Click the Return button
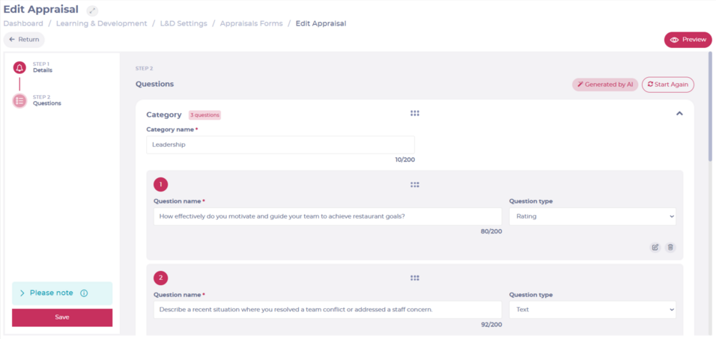The width and height of the screenshot is (716, 339). [x=24, y=40]
